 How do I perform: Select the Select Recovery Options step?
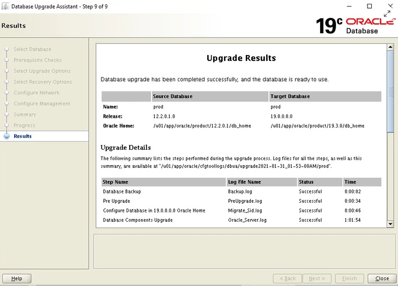coord(43,82)
